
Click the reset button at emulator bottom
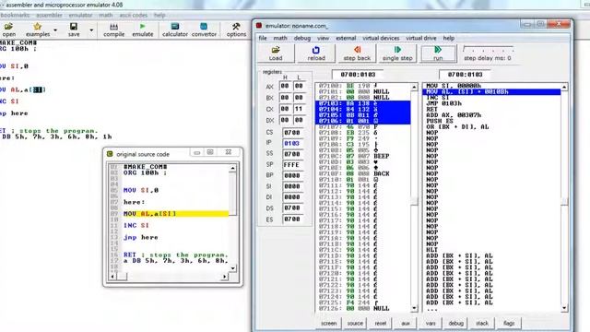[x=381, y=323]
